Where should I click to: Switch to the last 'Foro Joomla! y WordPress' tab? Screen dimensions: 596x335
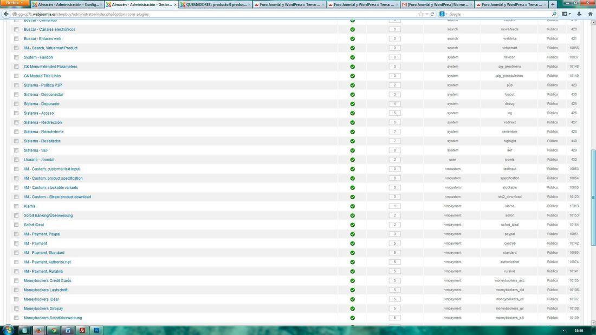pos(511,4)
